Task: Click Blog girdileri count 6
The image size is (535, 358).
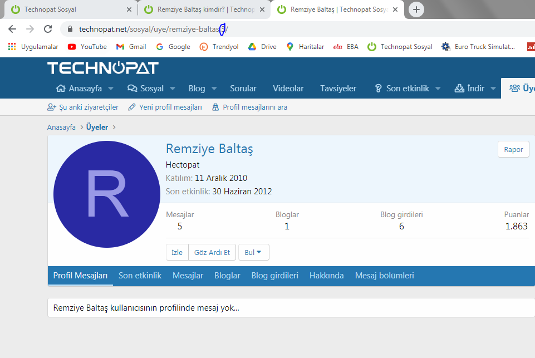Action: click(x=401, y=226)
